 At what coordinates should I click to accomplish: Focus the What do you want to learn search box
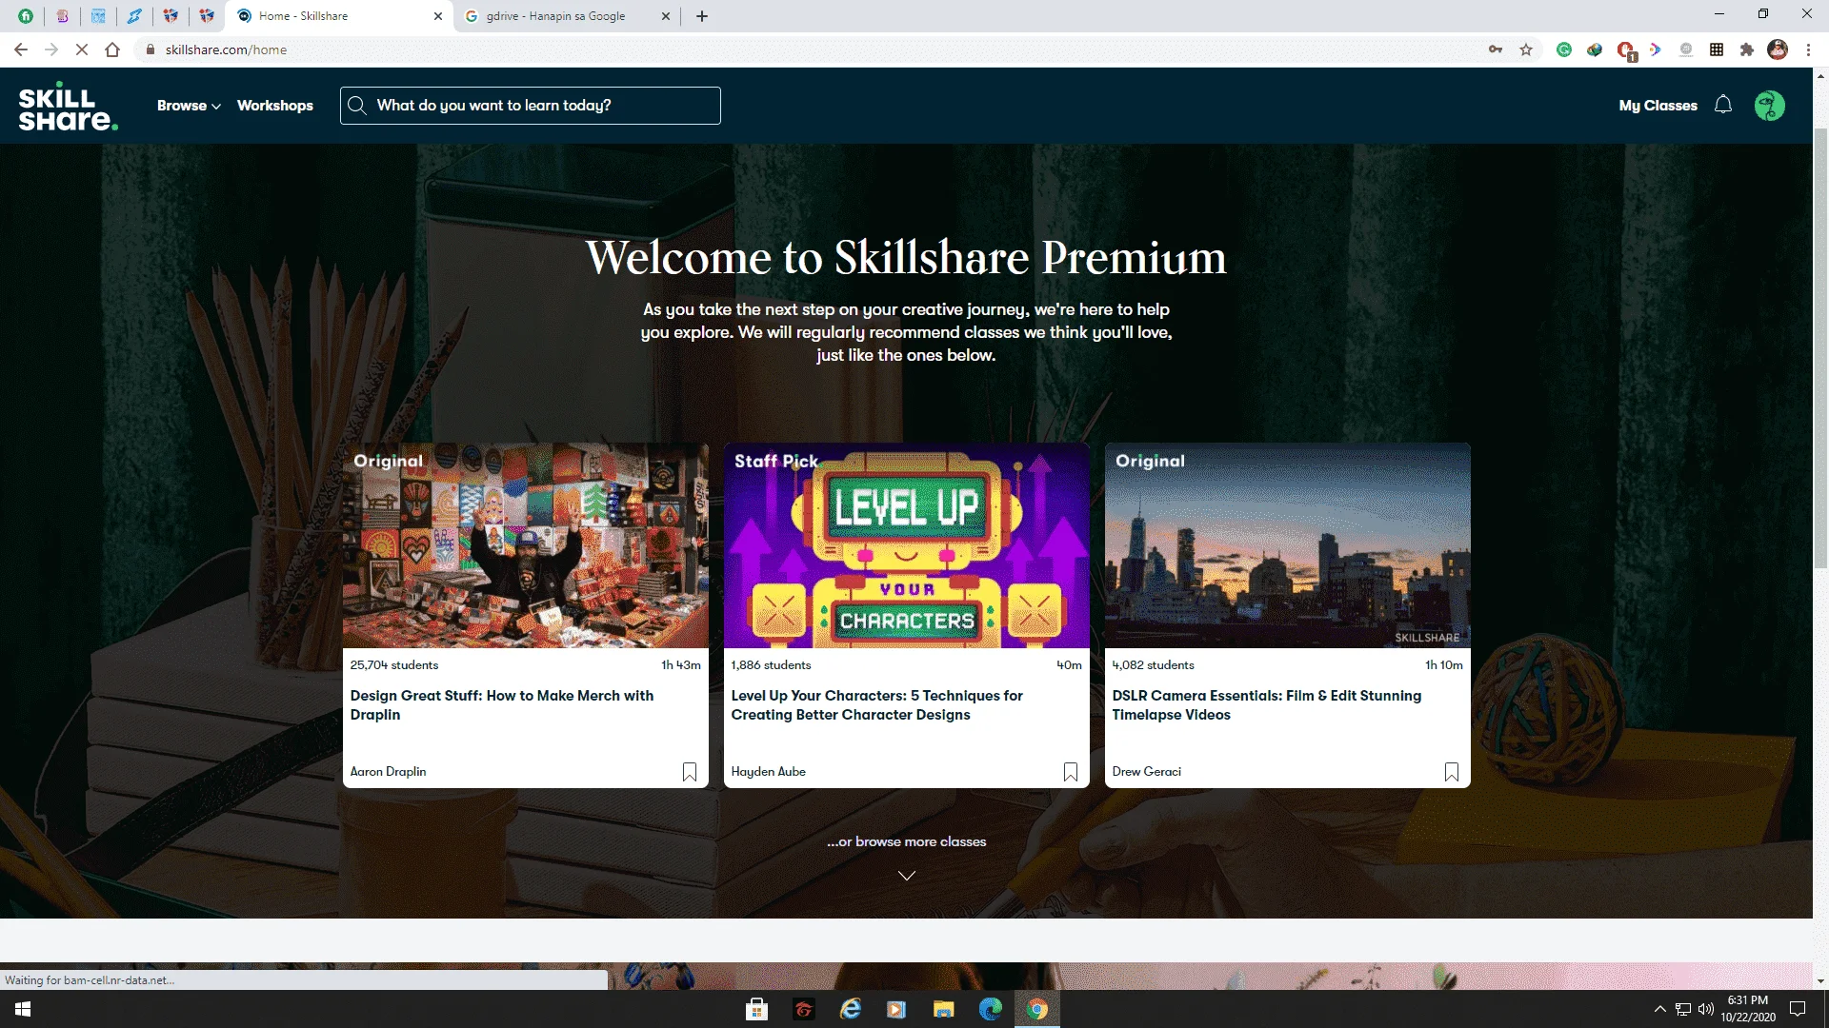[531, 106]
